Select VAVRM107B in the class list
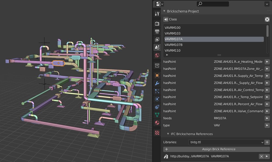272x162 pixels. point(214,45)
